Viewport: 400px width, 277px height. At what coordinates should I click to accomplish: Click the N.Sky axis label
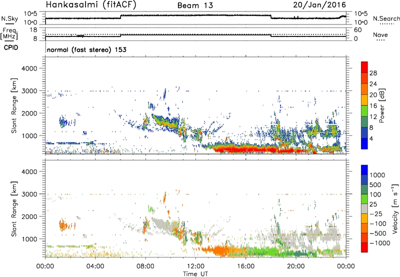9,18
